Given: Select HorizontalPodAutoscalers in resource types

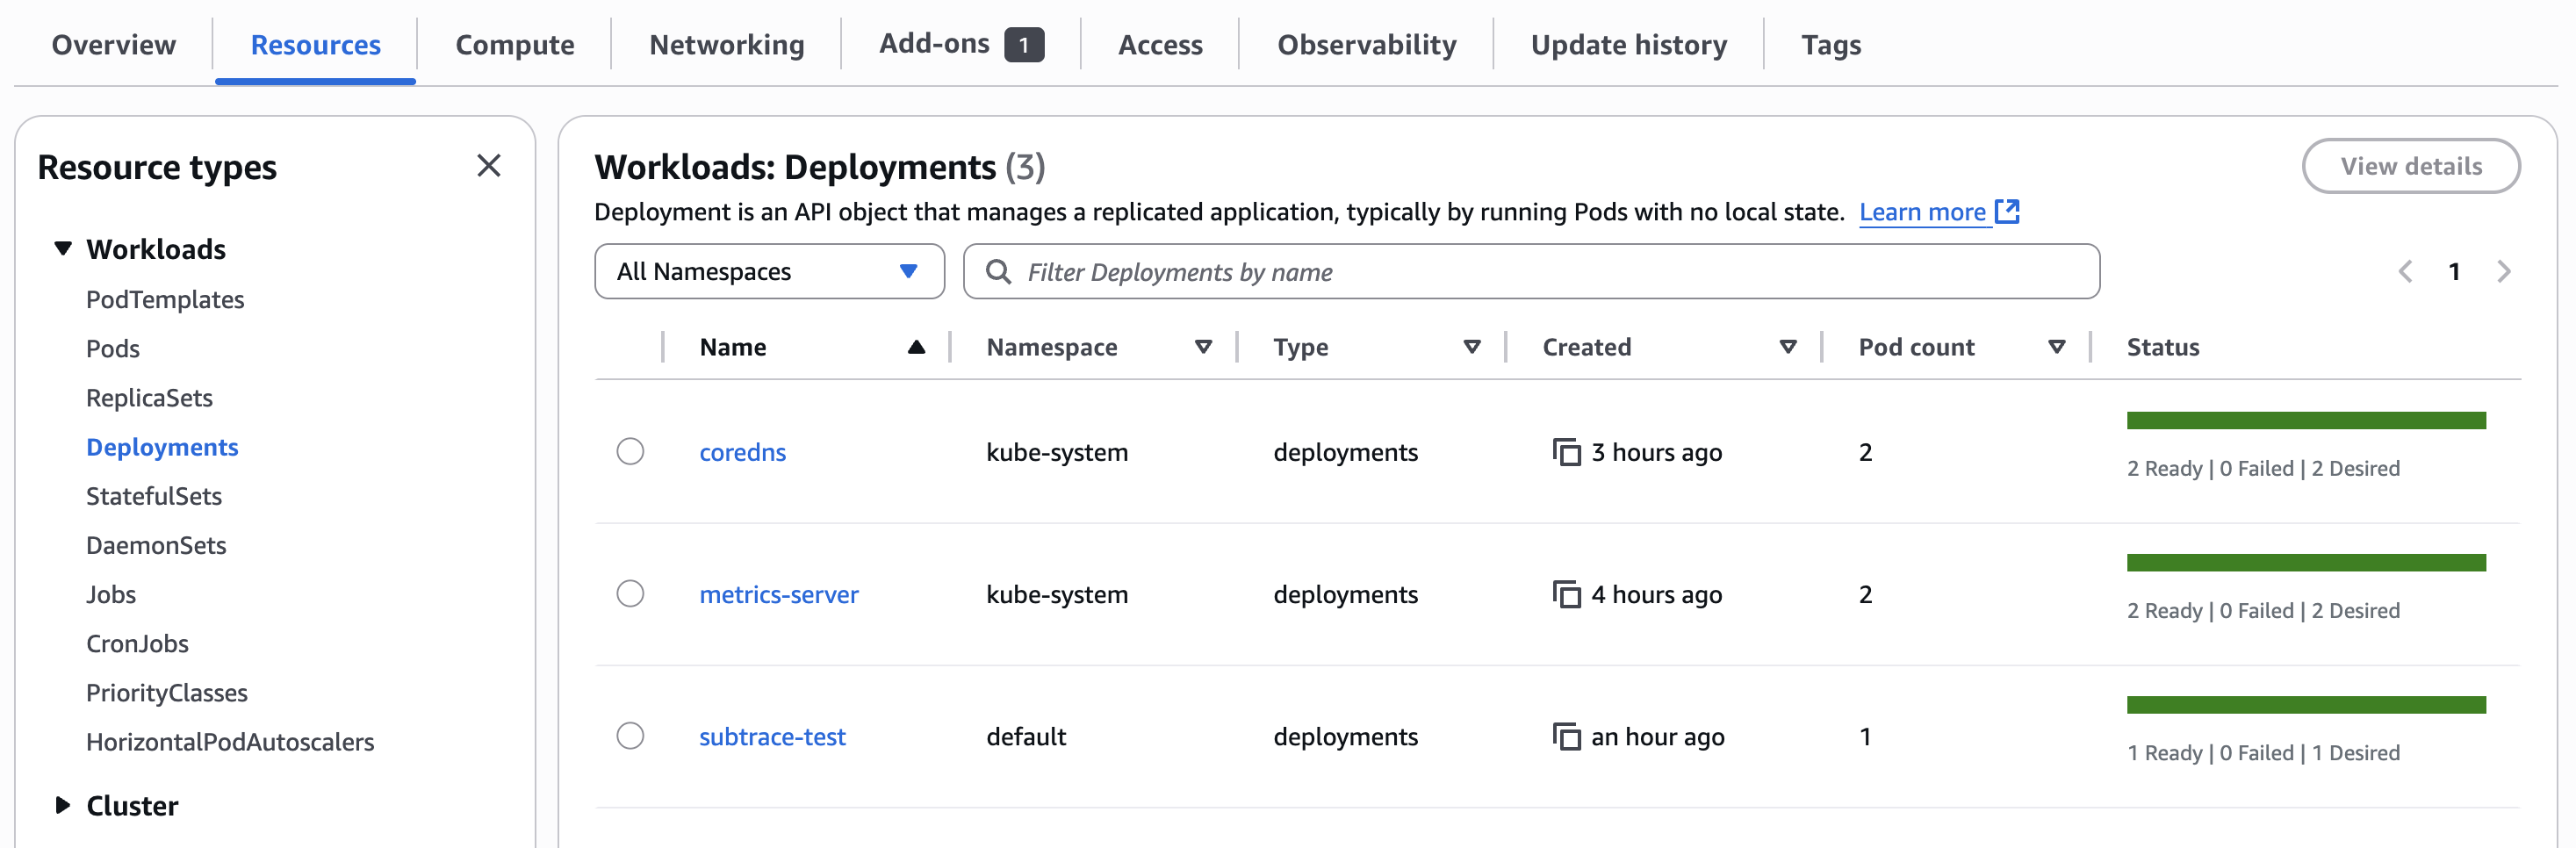Looking at the screenshot, I should (x=230, y=741).
